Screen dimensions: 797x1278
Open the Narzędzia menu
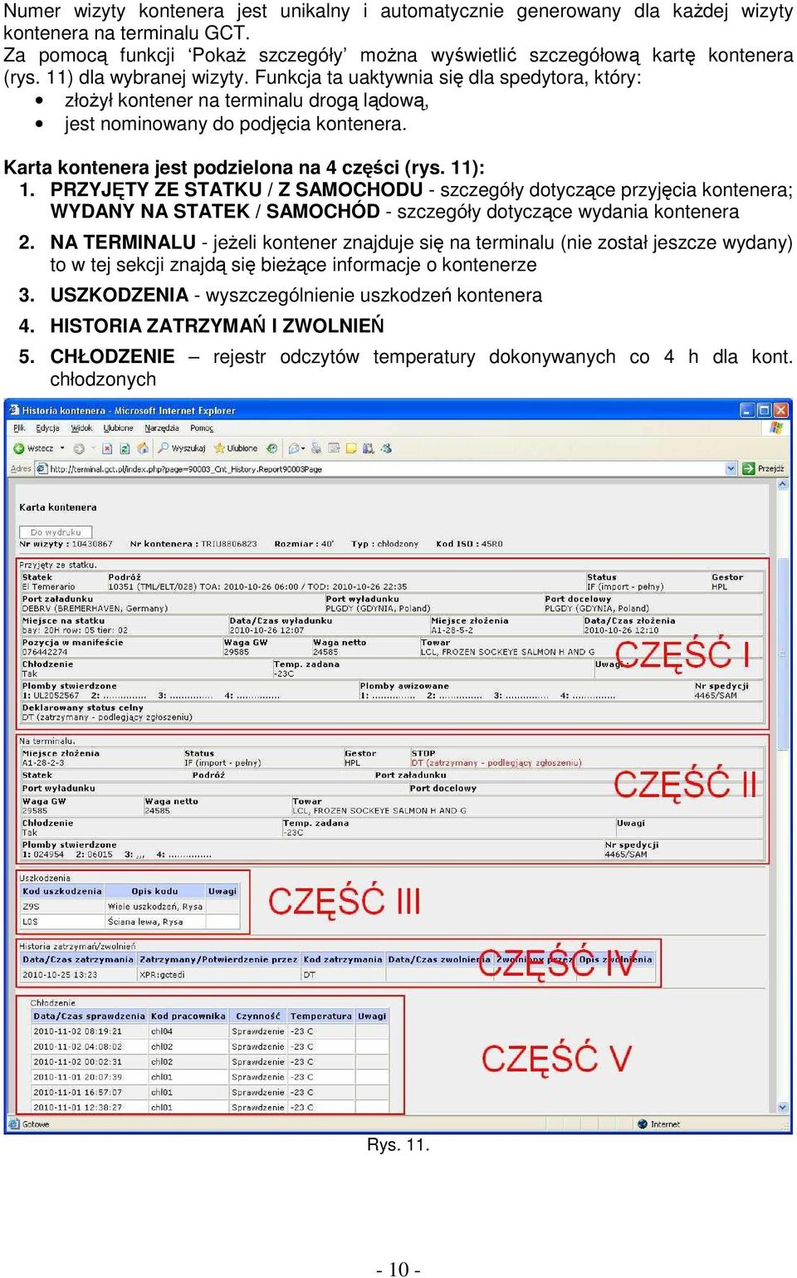pyautogui.click(x=162, y=428)
